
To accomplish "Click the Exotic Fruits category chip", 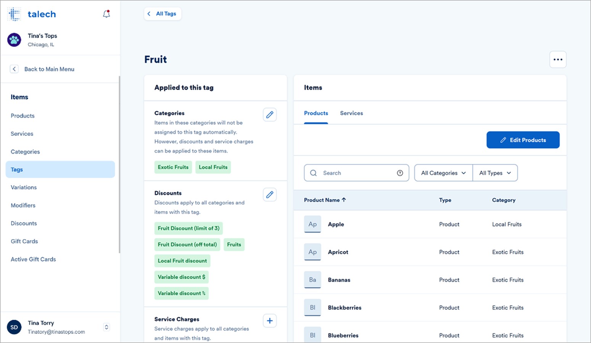I will (x=173, y=167).
